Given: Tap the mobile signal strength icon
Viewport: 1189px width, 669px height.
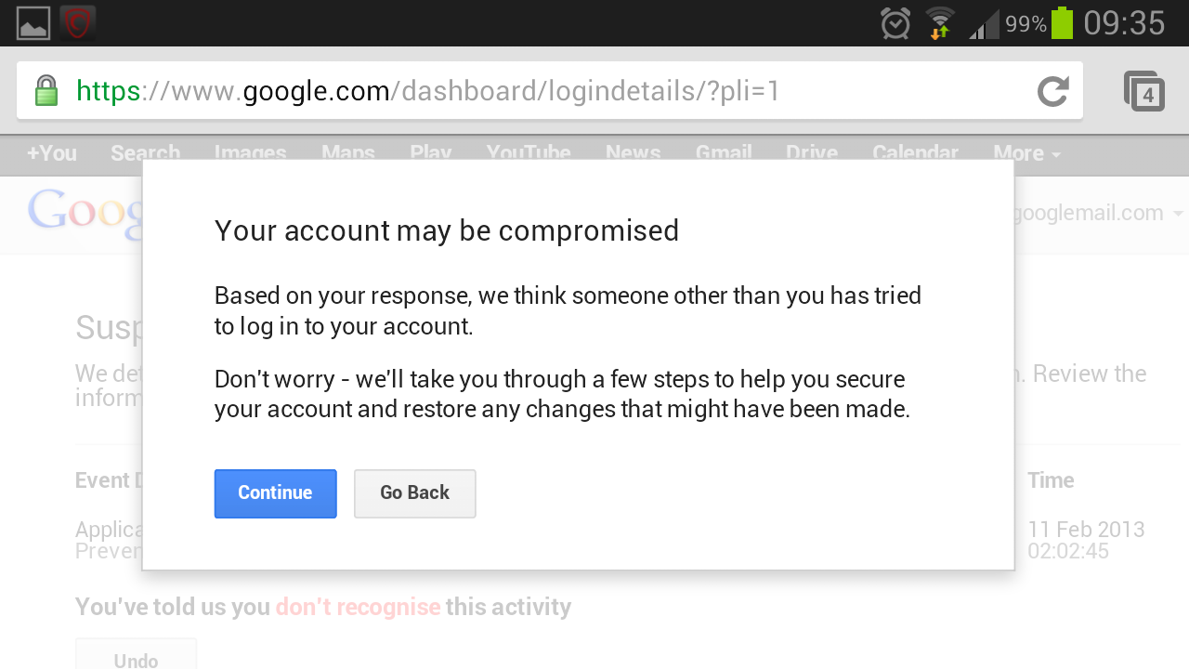Looking at the screenshot, I should click(x=984, y=24).
